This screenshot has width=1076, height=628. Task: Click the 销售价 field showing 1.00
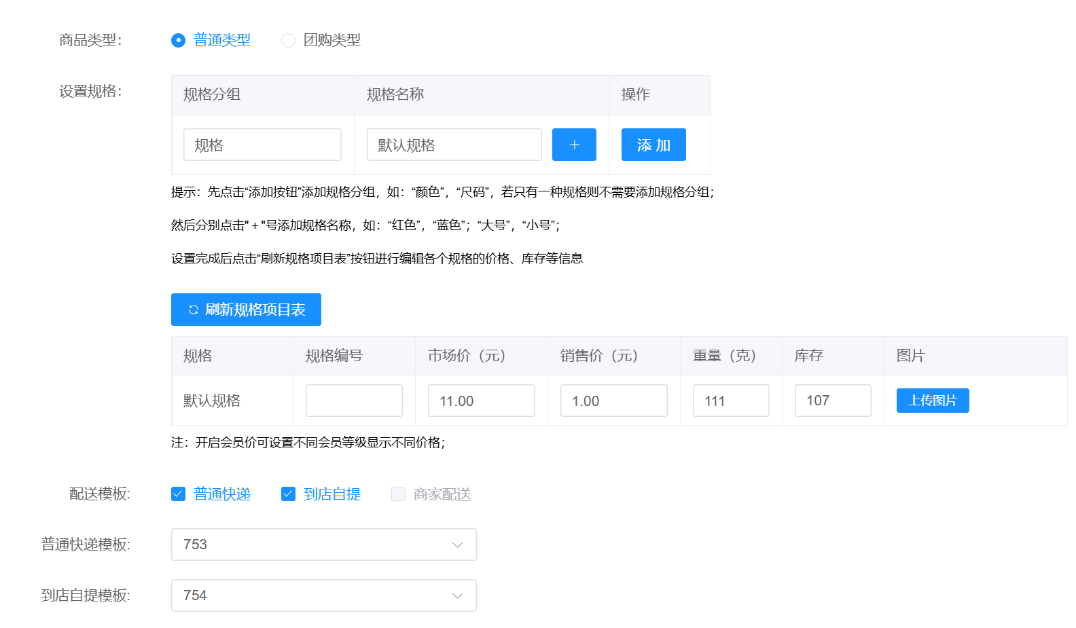613,401
